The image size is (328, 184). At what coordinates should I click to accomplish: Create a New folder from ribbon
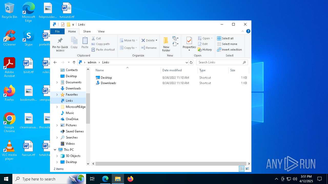click(166, 44)
